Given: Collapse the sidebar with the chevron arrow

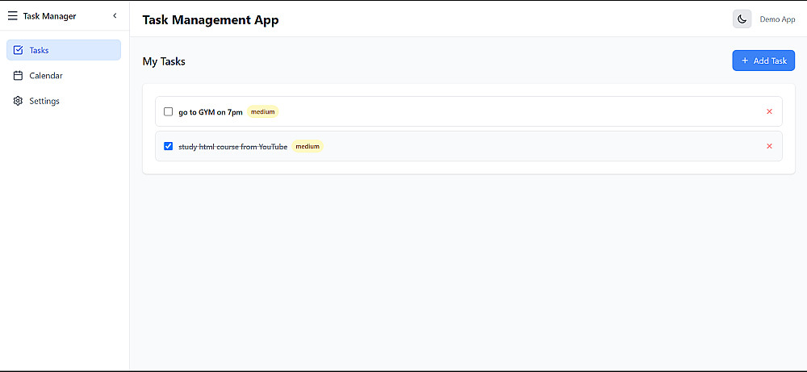Looking at the screenshot, I should point(115,15).
